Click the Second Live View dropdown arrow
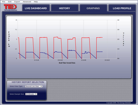Viewport: 138px width, 105px height. 41,86
